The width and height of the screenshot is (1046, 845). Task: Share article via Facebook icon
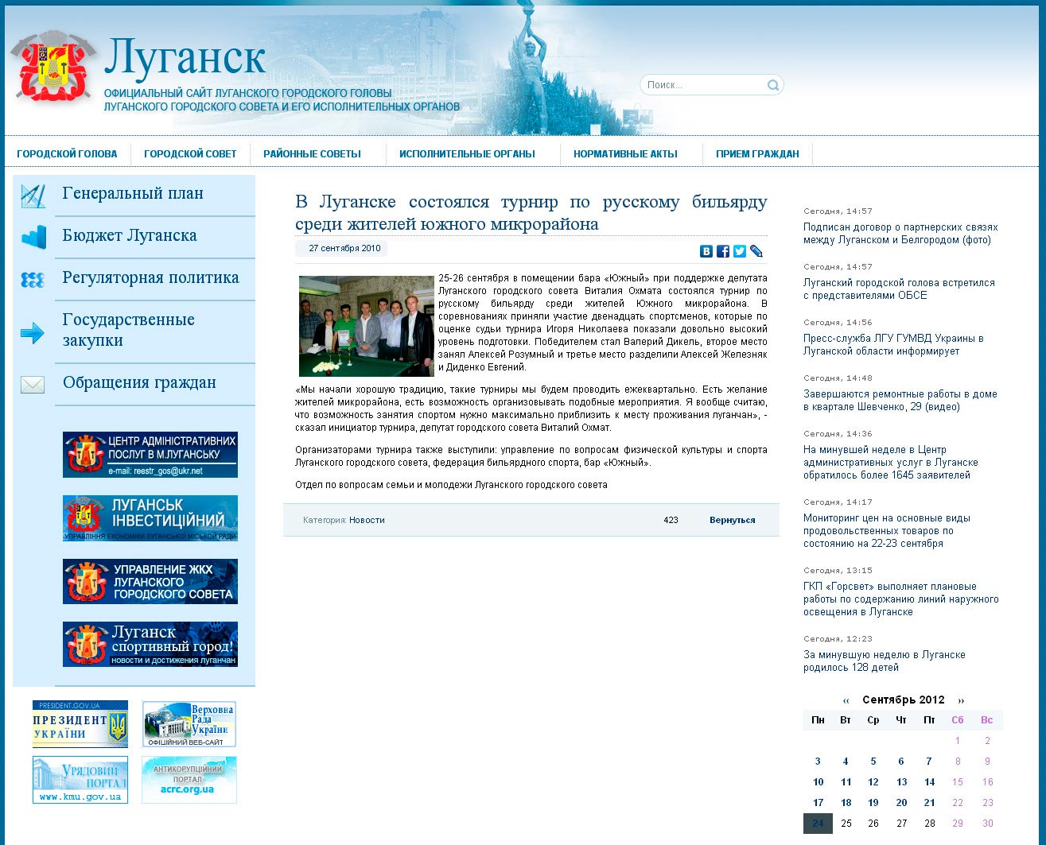[x=722, y=251]
